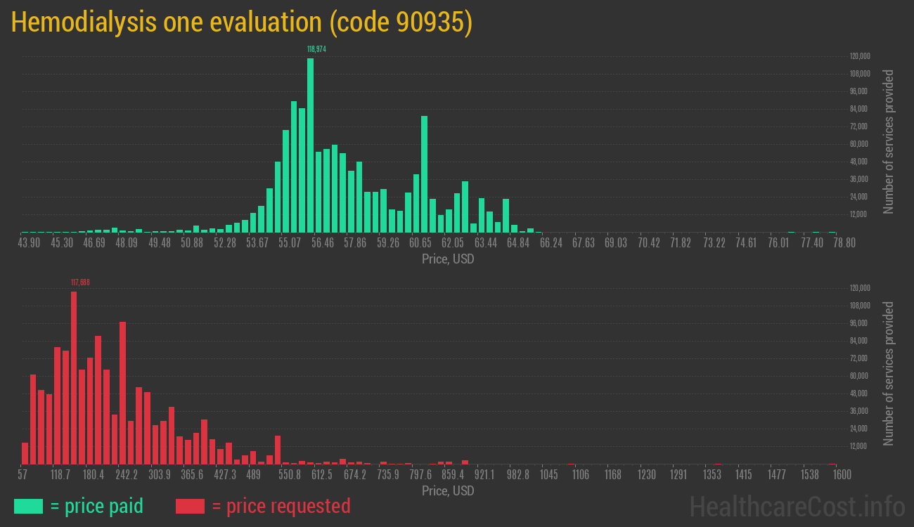The height and width of the screenshot is (527, 914).
Task: Click x-axis label 550.8
Action: [290, 475]
